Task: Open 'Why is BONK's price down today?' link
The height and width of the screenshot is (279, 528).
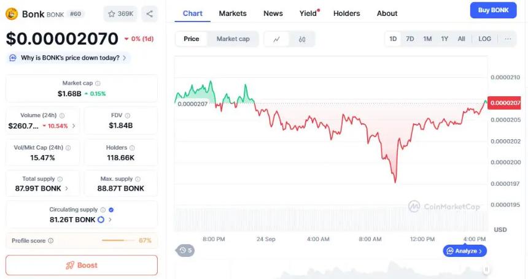Action: (x=69, y=58)
